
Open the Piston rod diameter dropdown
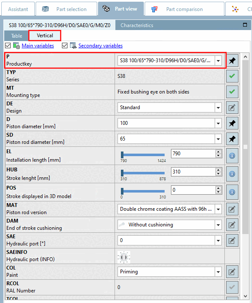[x=218, y=139]
